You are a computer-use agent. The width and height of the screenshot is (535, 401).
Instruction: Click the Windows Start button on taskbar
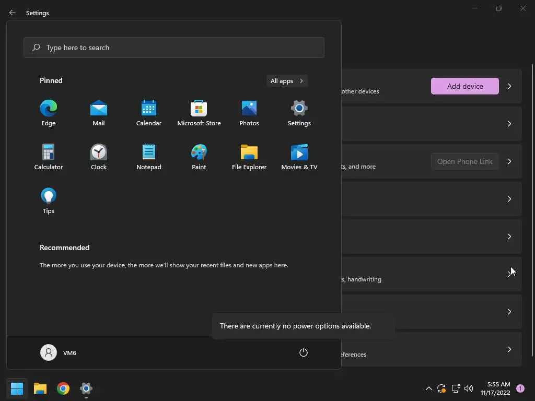(x=17, y=388)
